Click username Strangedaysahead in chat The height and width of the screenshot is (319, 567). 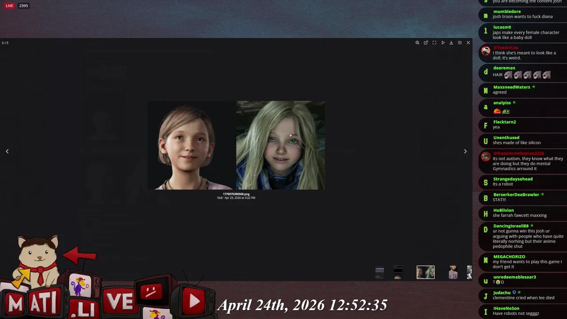[x=513, y=179]
